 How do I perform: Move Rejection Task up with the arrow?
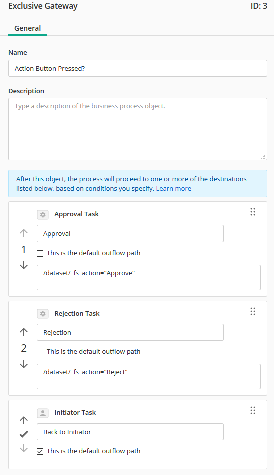pyautogui.click(x=24, y=332)
